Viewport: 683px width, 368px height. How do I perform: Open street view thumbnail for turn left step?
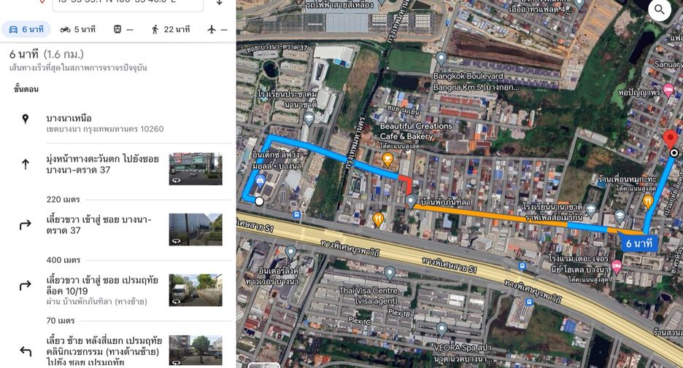196,351
